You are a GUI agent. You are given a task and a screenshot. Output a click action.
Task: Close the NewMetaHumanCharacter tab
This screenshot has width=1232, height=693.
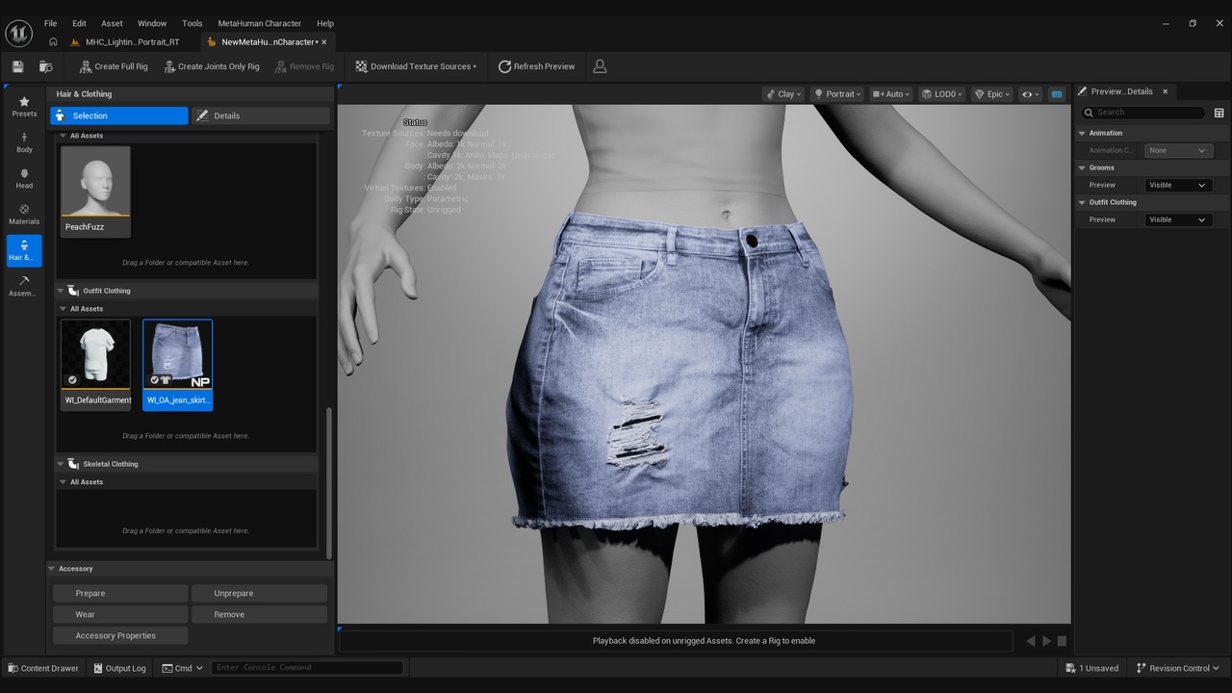pyautogui.click(x=324, y=42)
